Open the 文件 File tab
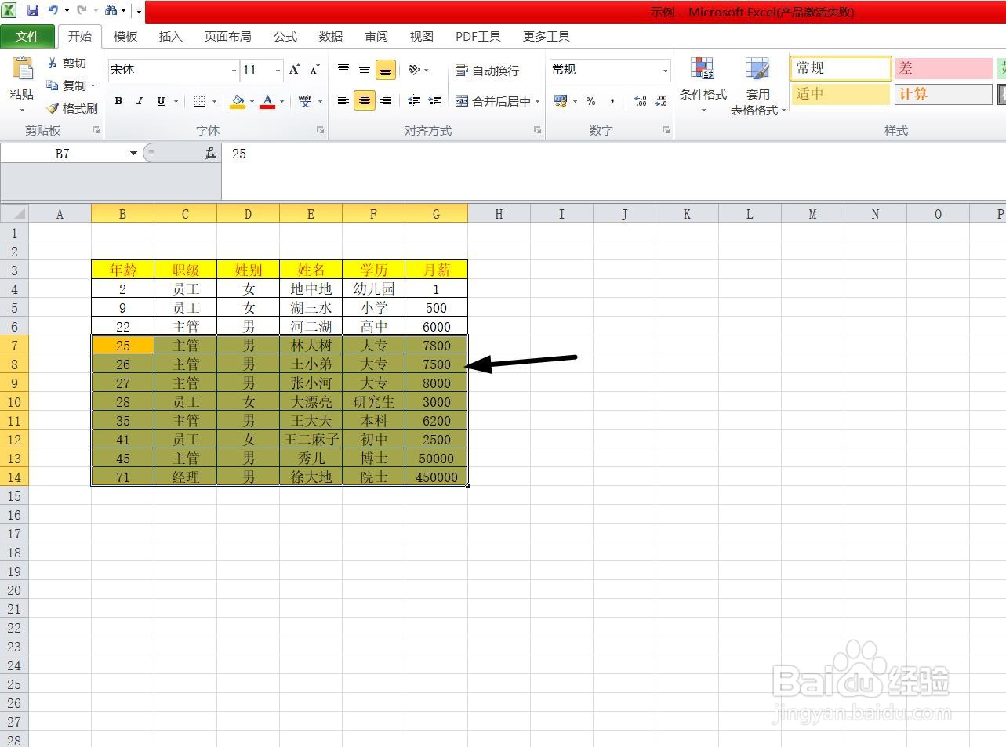The width and height of the screenshot is (1006, 747). (27, 37)
